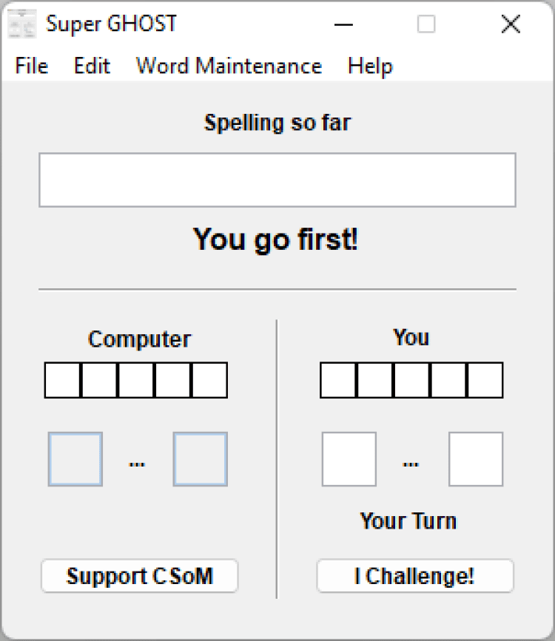The width and height of the screenshot is (555, 641).
Task: Open the Help menu
Action: [x=370, y=67]
